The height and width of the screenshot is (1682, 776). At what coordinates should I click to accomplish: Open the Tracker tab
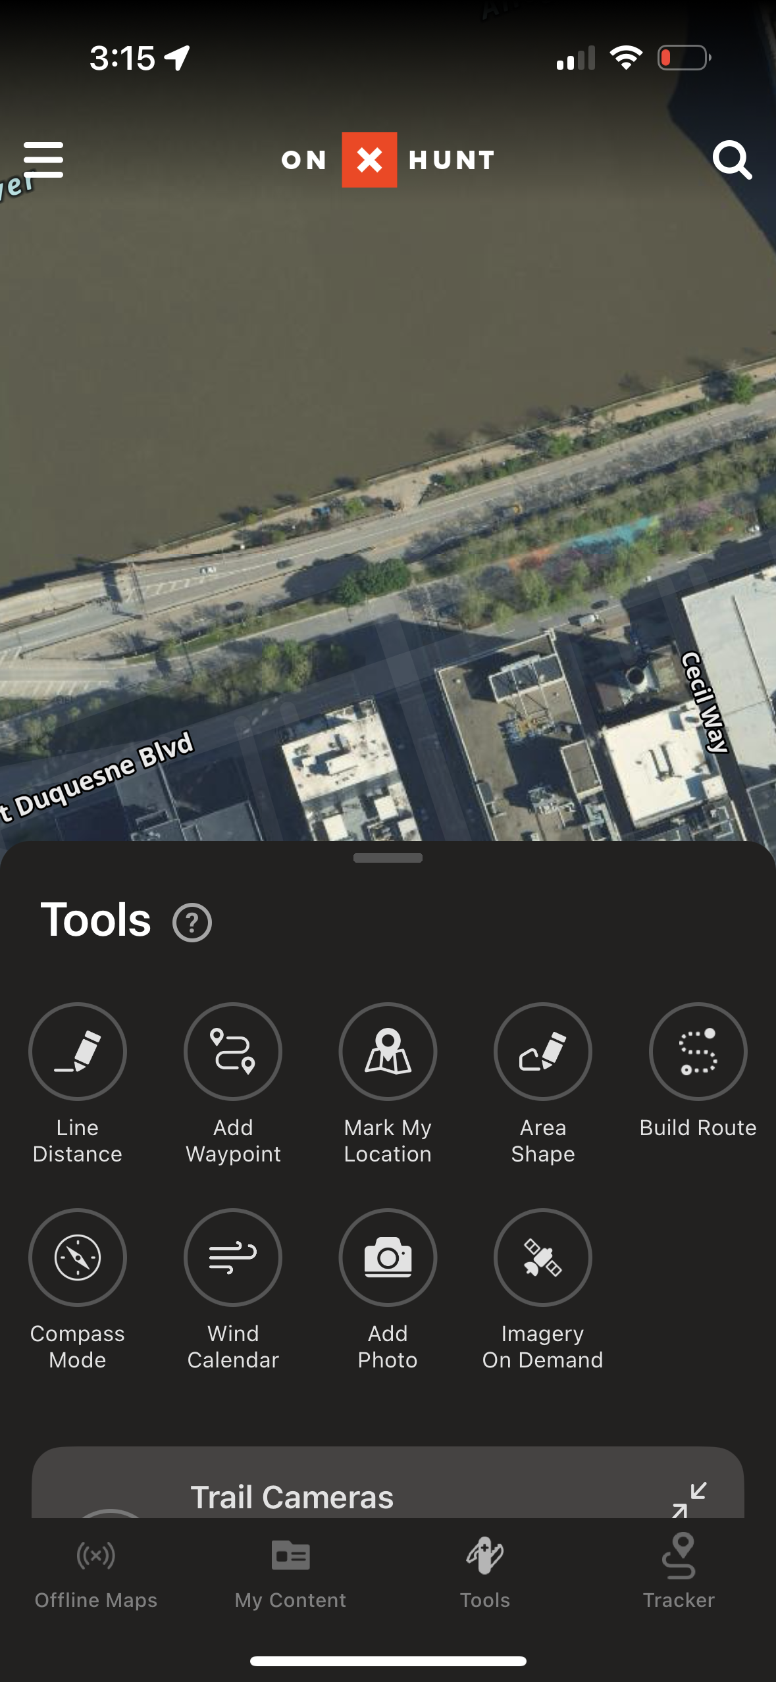coord(679,1572)
